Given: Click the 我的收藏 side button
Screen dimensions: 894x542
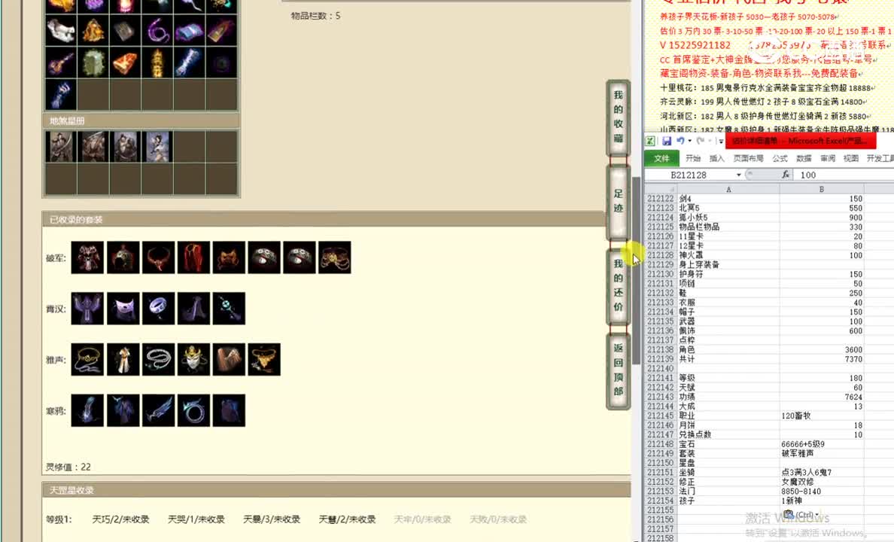Looking at the screenshot, I should tap(618, 117).
